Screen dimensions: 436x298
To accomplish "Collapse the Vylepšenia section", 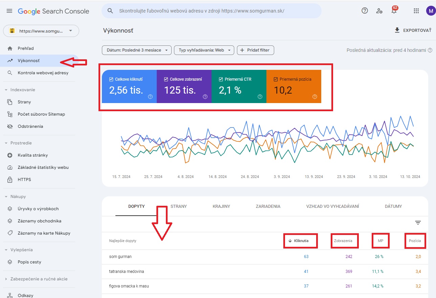I will pyautogui.click(x=6, y=250).
